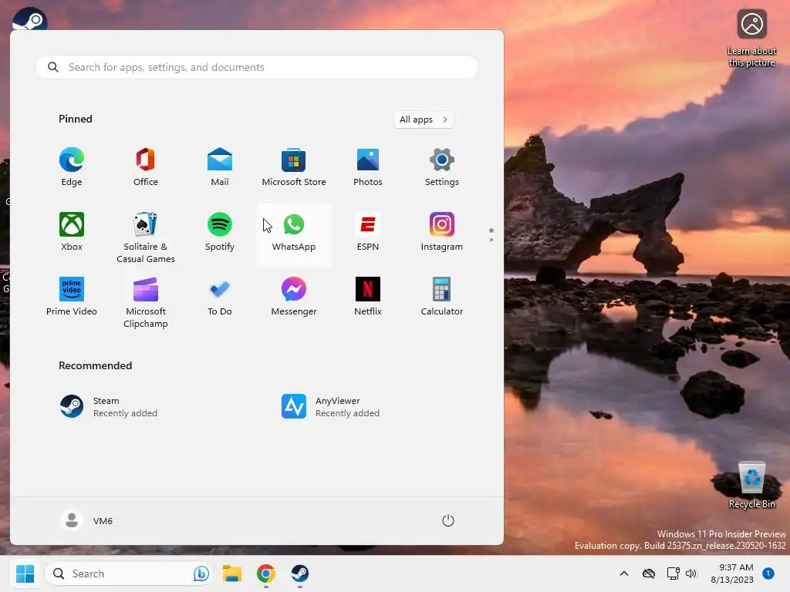This screenshot has width=790, height=592.
Task: Launch the Xbox app
Action: point(72,231)
